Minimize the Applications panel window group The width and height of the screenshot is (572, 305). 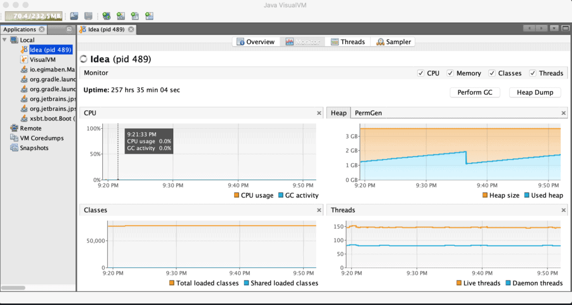tap(69, 30)
